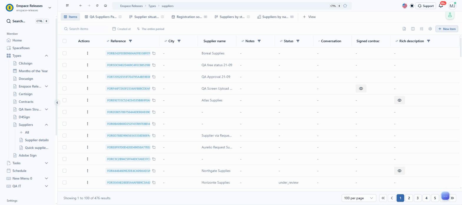Open the Support button
This screenshot has width=462, height=205.
point(426,6)
